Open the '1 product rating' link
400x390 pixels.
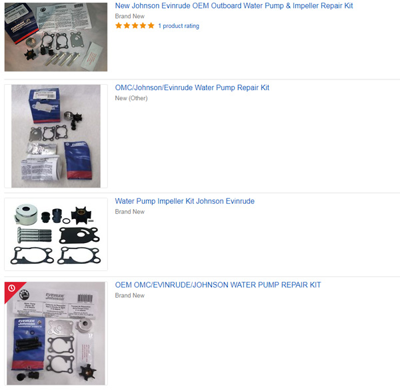(x=179, y=26)
